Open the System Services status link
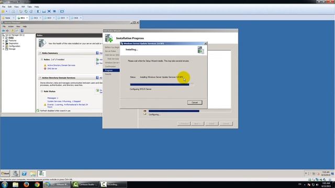The image size is (335, 188). point(64,101)
